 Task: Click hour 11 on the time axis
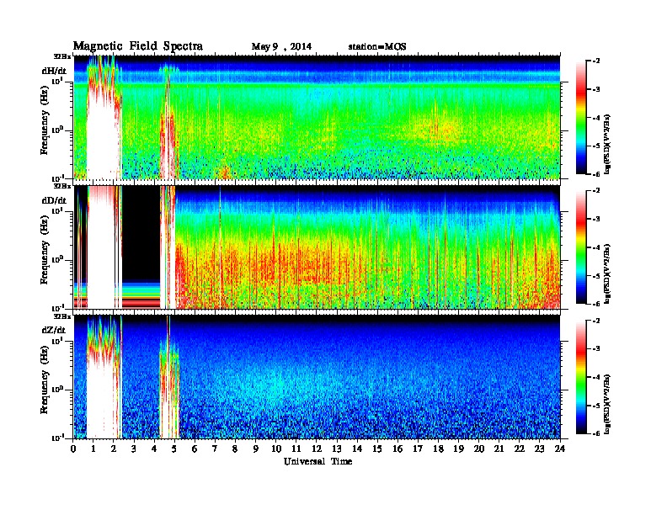tap(296, 449)
